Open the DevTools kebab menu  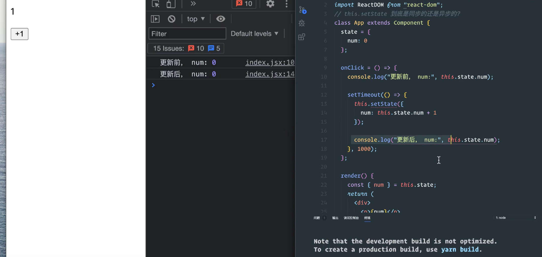point(286,4)
